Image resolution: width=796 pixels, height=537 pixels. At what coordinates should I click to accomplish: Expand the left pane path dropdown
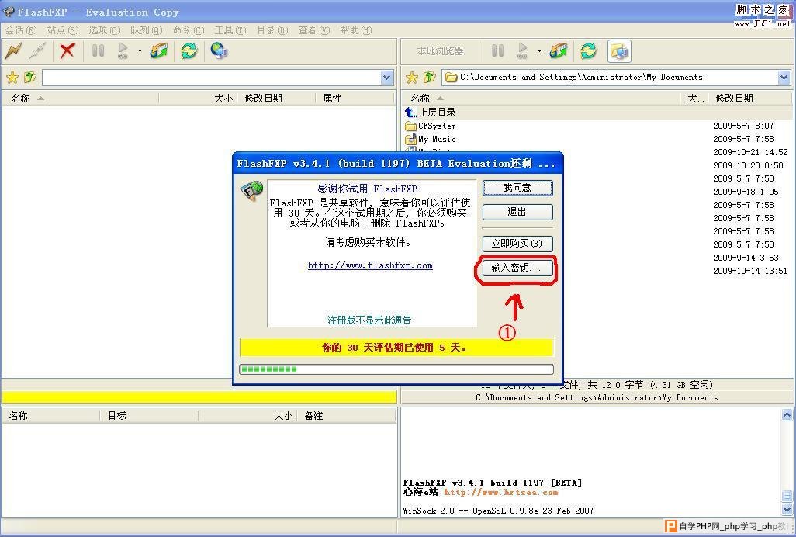[387, 78]
